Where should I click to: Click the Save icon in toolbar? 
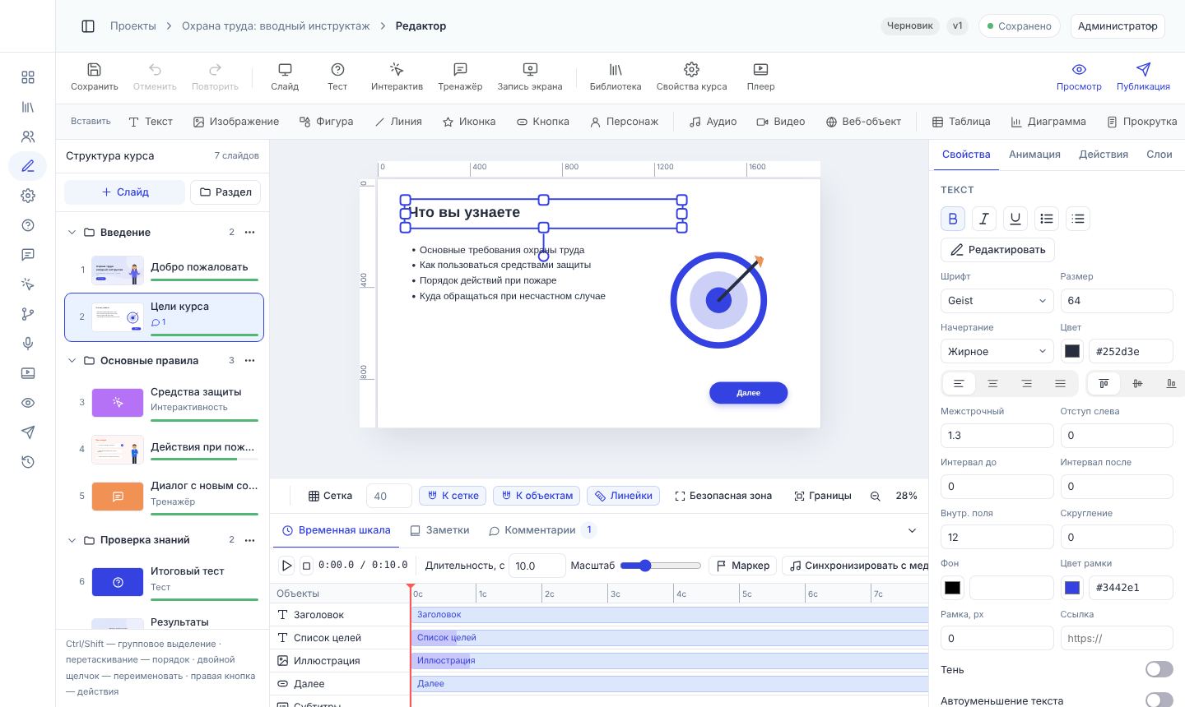pyautogui.click(x=94, y=70)
